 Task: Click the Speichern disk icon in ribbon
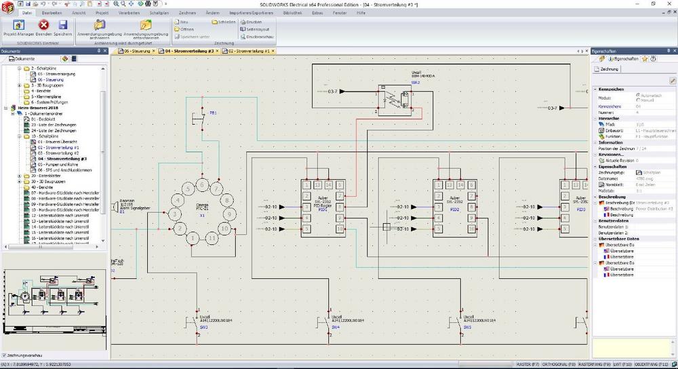pos(62,25)
